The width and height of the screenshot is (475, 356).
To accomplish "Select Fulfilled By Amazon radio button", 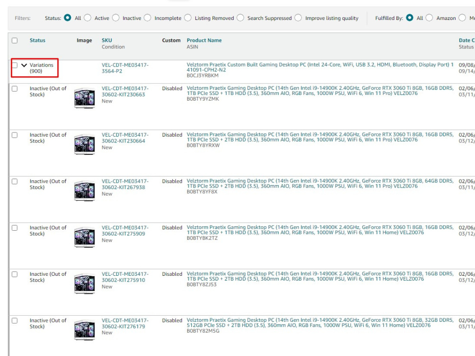I will click(x=429, y=18).
